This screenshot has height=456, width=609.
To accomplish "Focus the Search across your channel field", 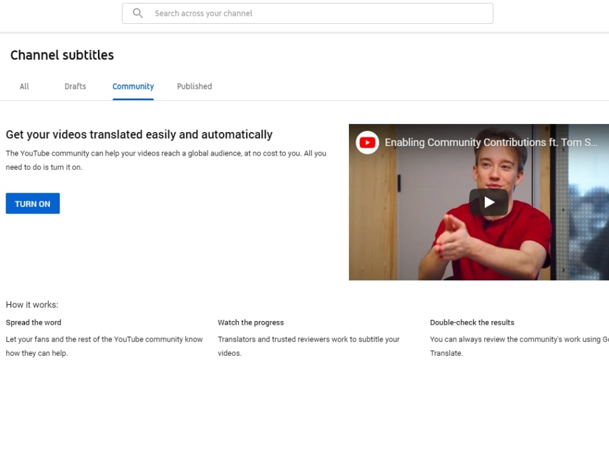I will (307, 13).
